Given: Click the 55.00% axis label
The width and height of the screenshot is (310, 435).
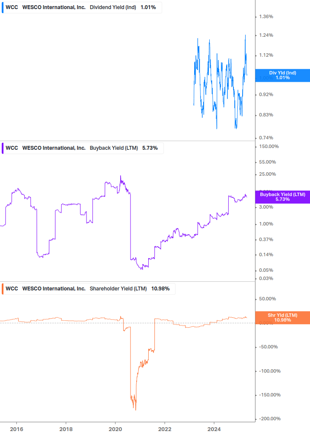Looking at the screenshot, I should (267, 162).
